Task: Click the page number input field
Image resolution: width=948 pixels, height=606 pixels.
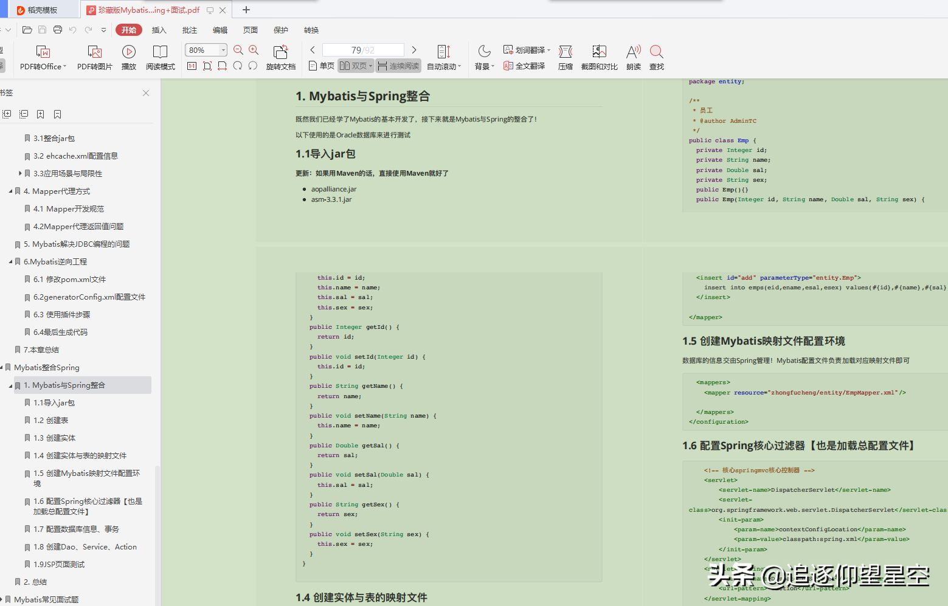Action: pyautogui.click(x=363, y=50)
